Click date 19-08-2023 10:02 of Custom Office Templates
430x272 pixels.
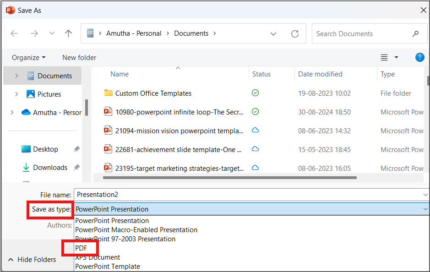[324, 93]
